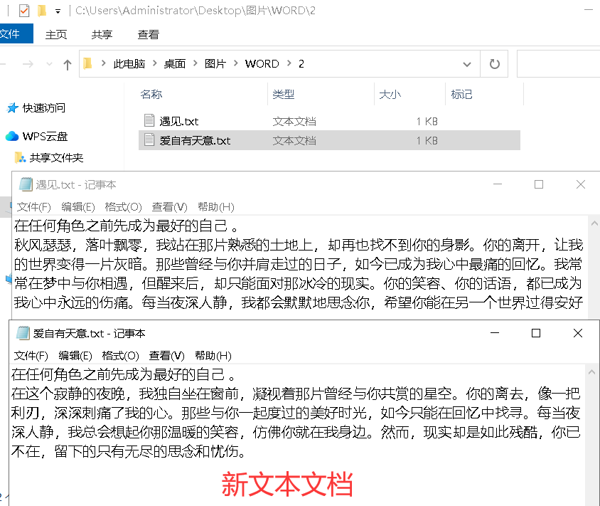The image size is (600, 506).
Task: Switch to the 共享 ribbon tab
Action: (x=102, y=34)
